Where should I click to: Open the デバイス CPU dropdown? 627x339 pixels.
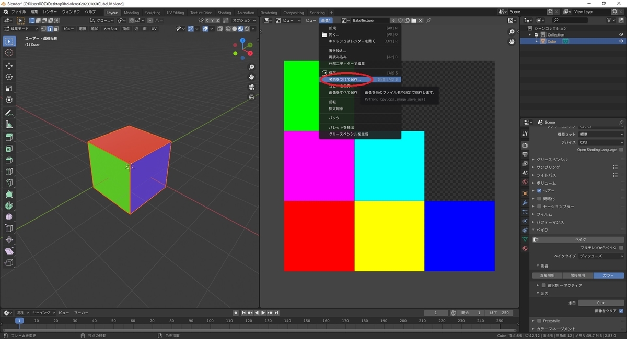[601, 142]
